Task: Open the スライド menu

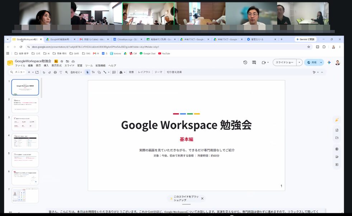Action: click(69, 65)
